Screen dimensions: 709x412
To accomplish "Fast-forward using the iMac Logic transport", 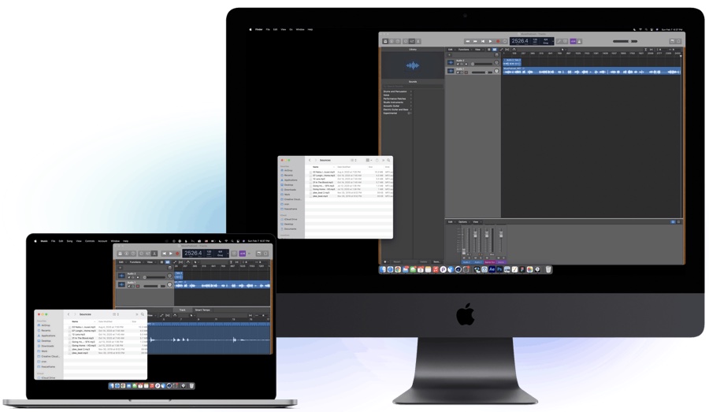I will click(x=475, y=41).
